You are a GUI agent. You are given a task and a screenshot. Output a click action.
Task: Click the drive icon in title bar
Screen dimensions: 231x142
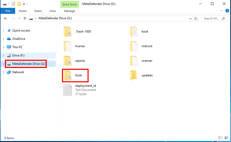[x=5, y=4]
